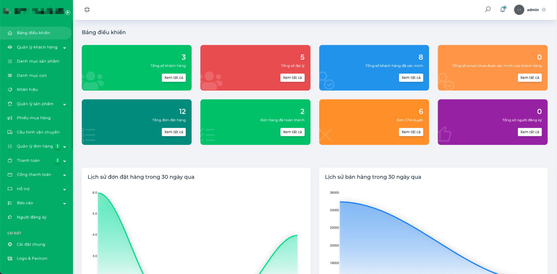557x274 pixels.
Task: Click the CÀI ĐẶT section label
Action: (14, 233)
